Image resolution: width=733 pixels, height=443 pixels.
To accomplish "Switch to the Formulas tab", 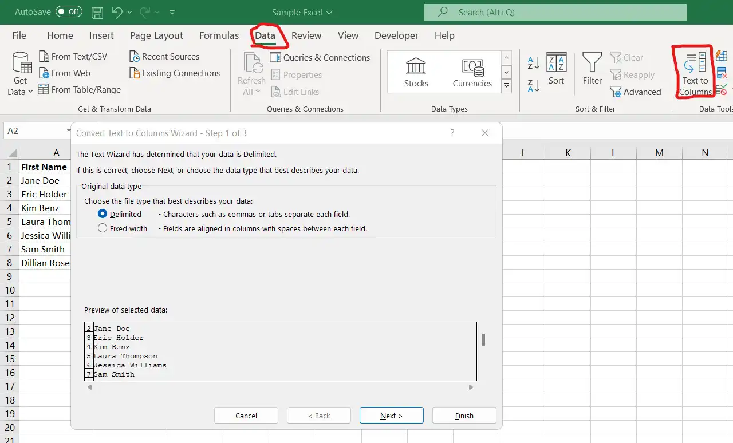I will pyautogui.click(x=219, y=35).
